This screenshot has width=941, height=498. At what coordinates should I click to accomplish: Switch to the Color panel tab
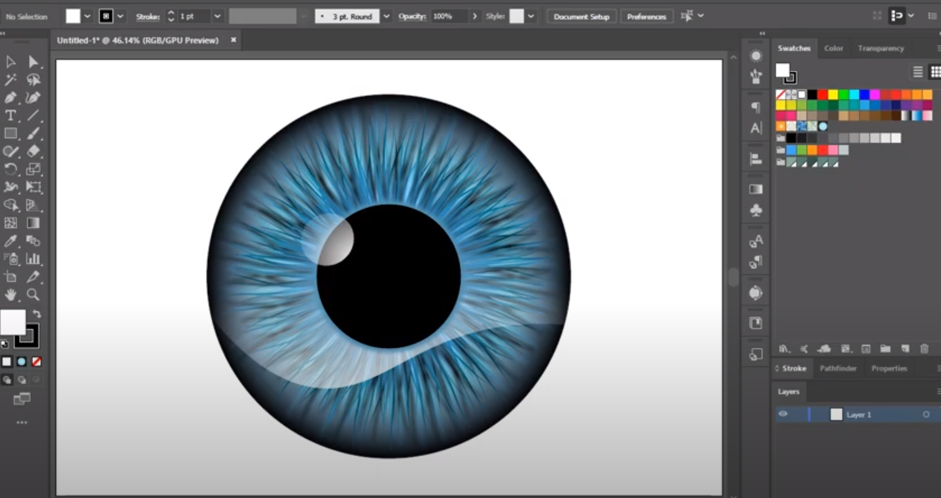click(x=833, y=48)
